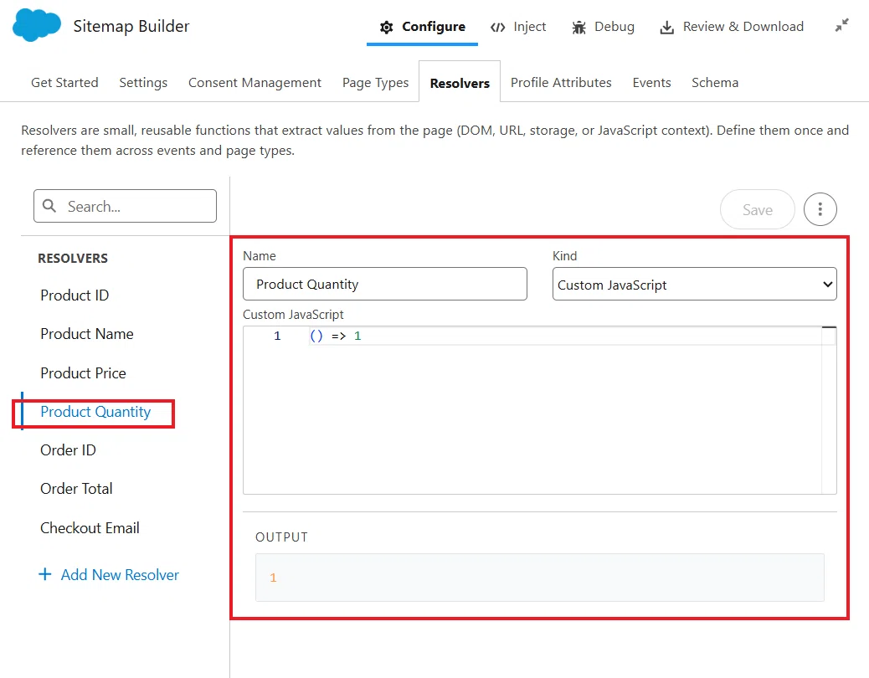Click the magnifier icon in the search box
Screen dimensions: 869x678
pyautogui.click(x=49, y=206)
